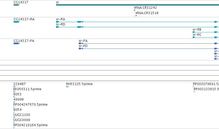Select the blue first exon glyph under sr-PD
This screenshot has height=129, width=219.
click(x=80, y=49)
